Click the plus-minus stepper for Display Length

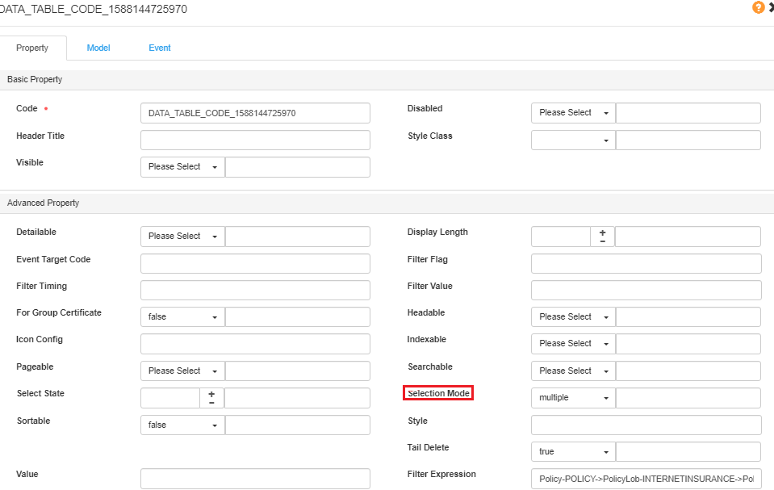point(602,237)
